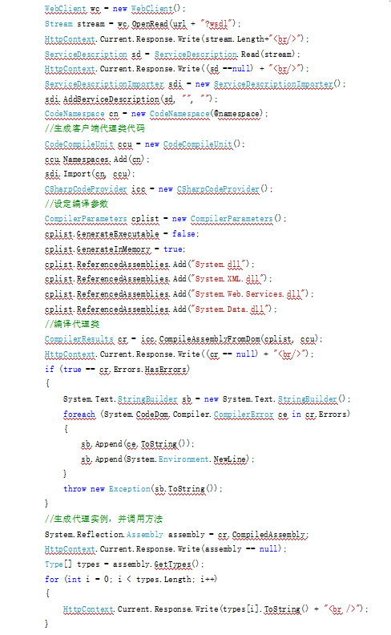391x635 pixels.
Task: Click the Response.Write line containing 'stream.Length'
Action: (x=177, y=38)
